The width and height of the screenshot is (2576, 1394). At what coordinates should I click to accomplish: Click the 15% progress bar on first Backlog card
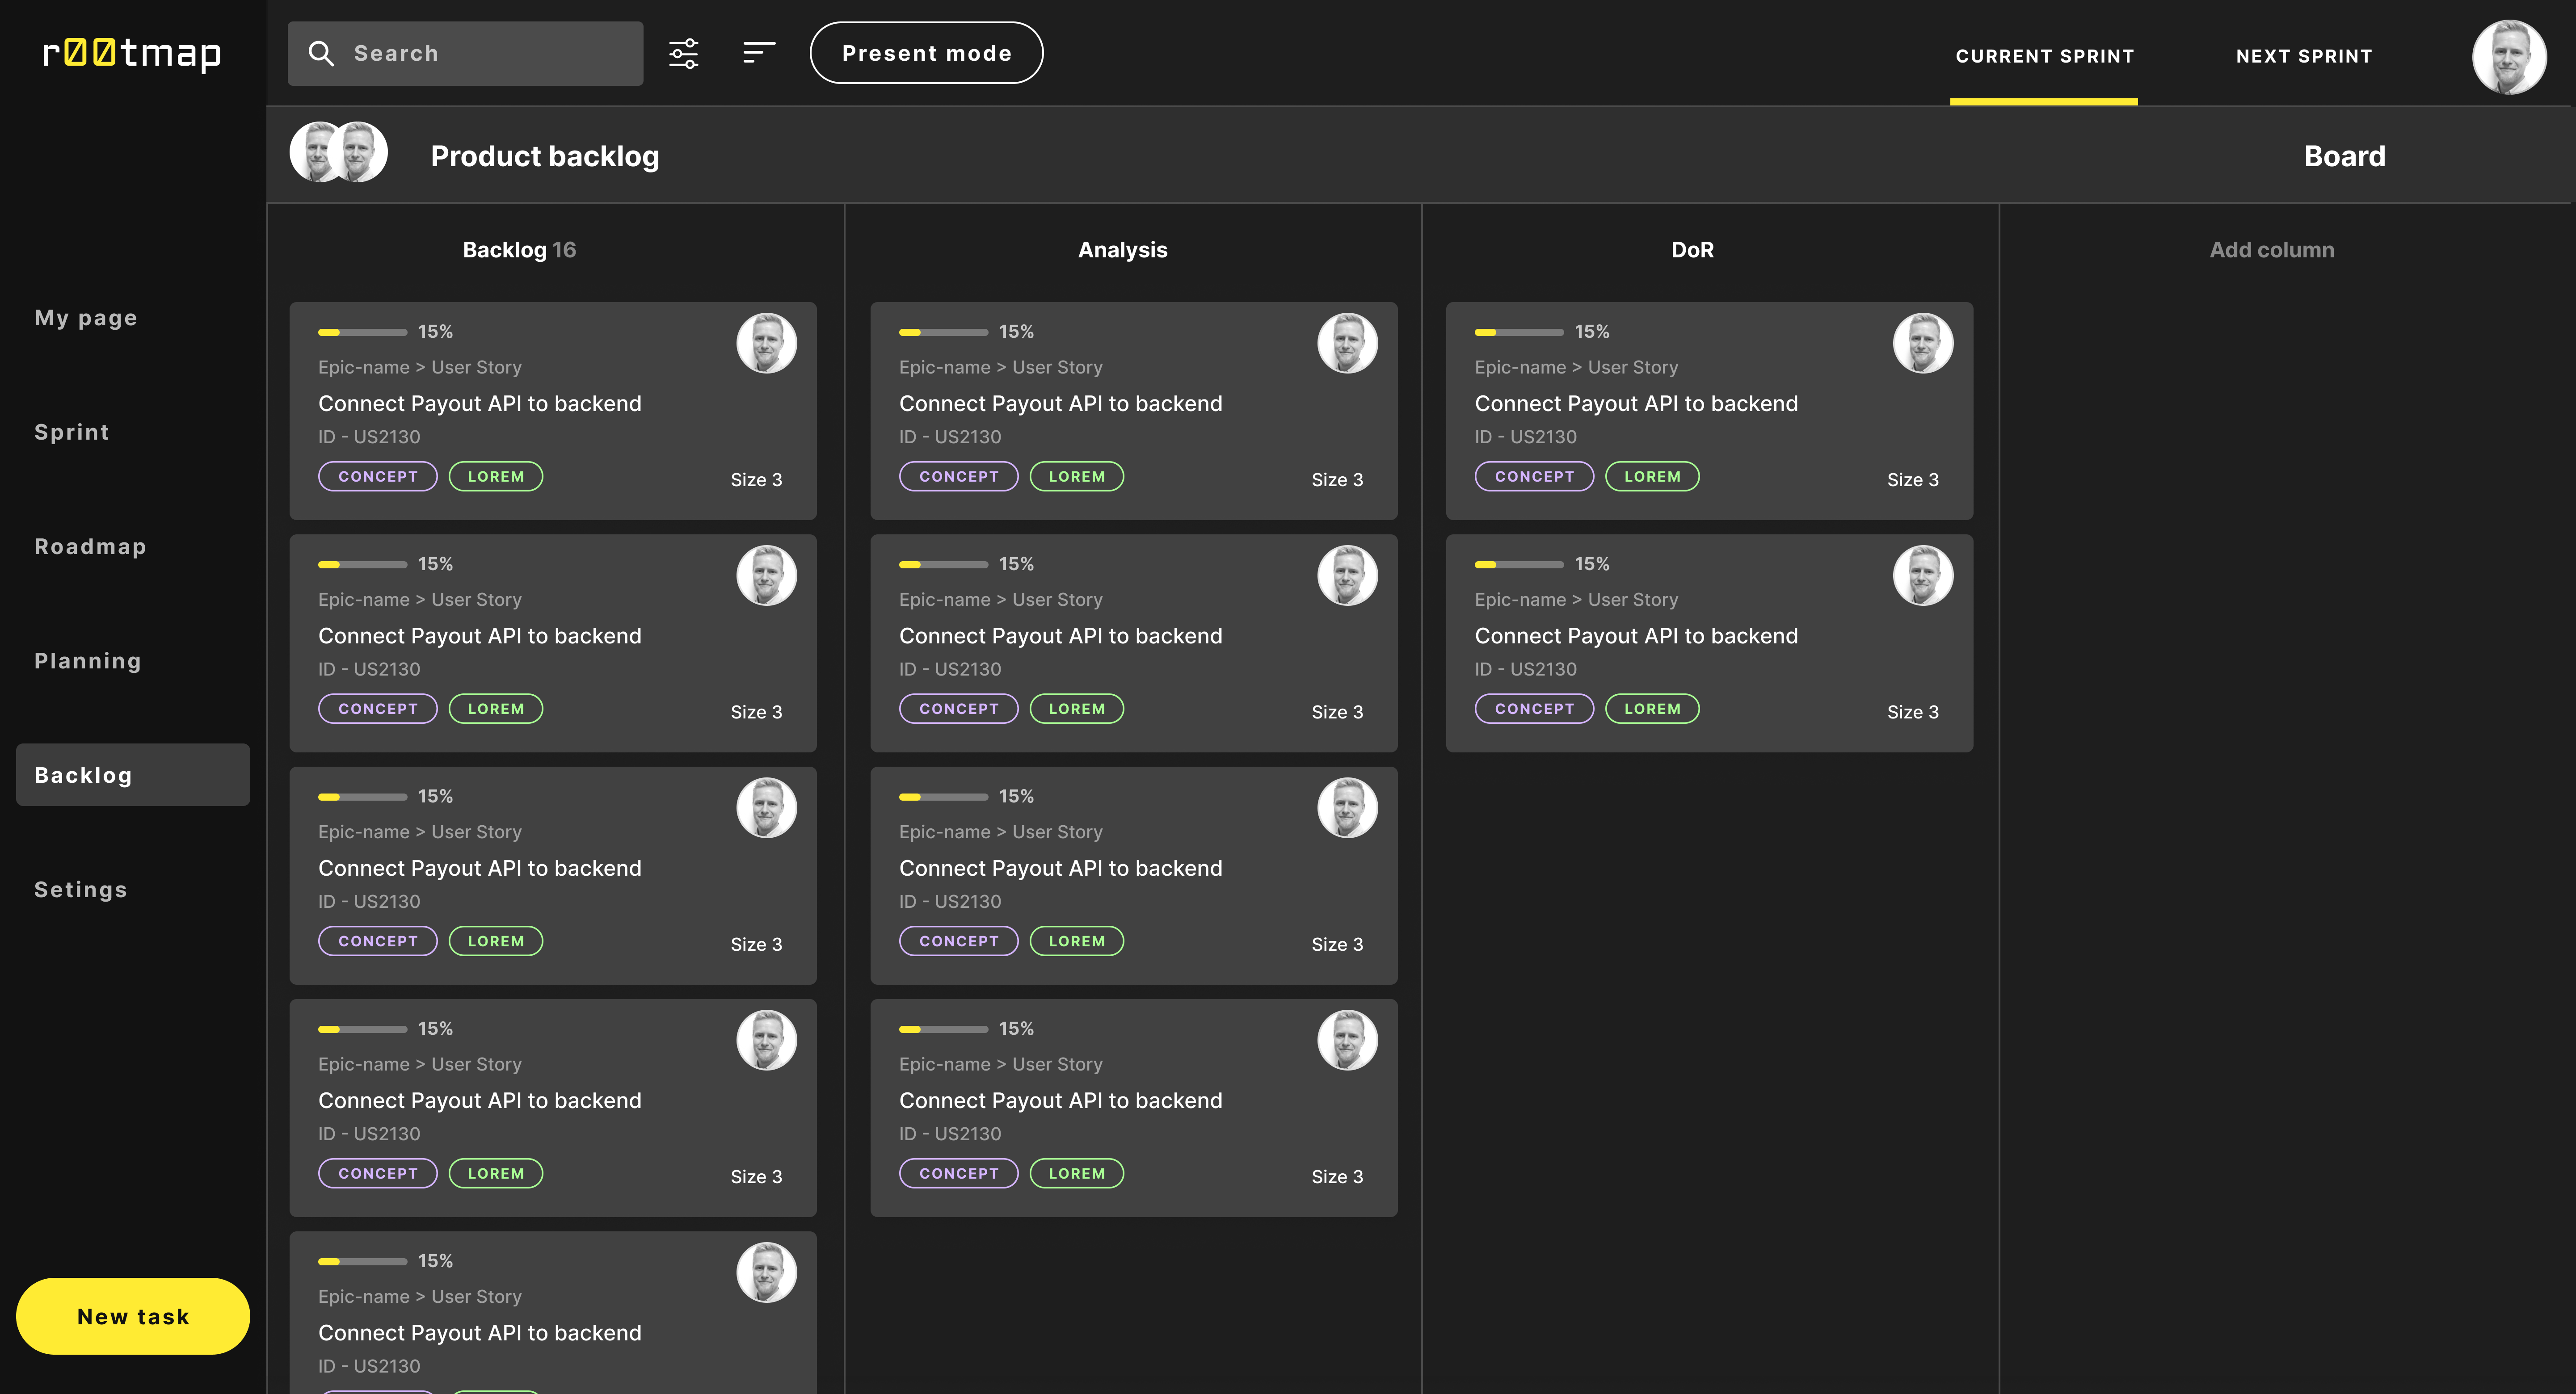pos(362,332)
